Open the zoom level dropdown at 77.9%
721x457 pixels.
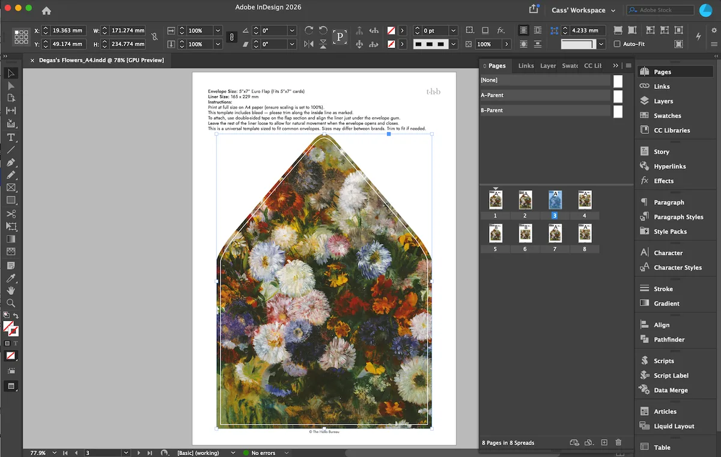click(x=54, y=453)
